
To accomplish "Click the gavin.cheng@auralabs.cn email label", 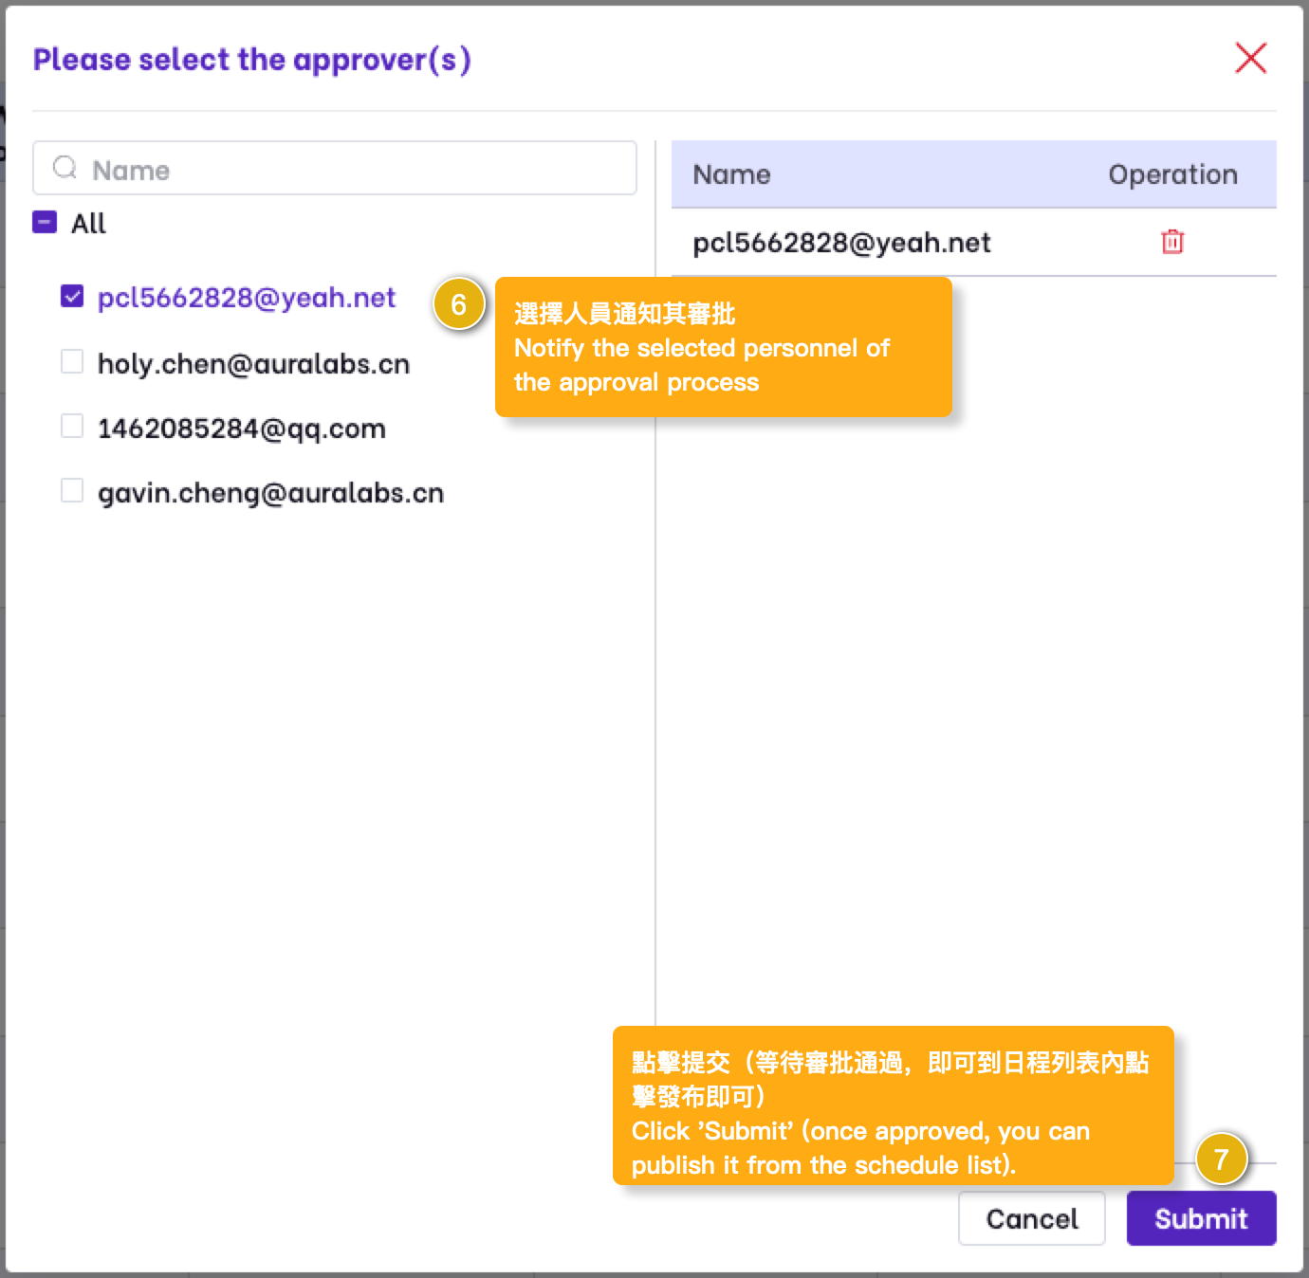I will (x=270, y=493).
